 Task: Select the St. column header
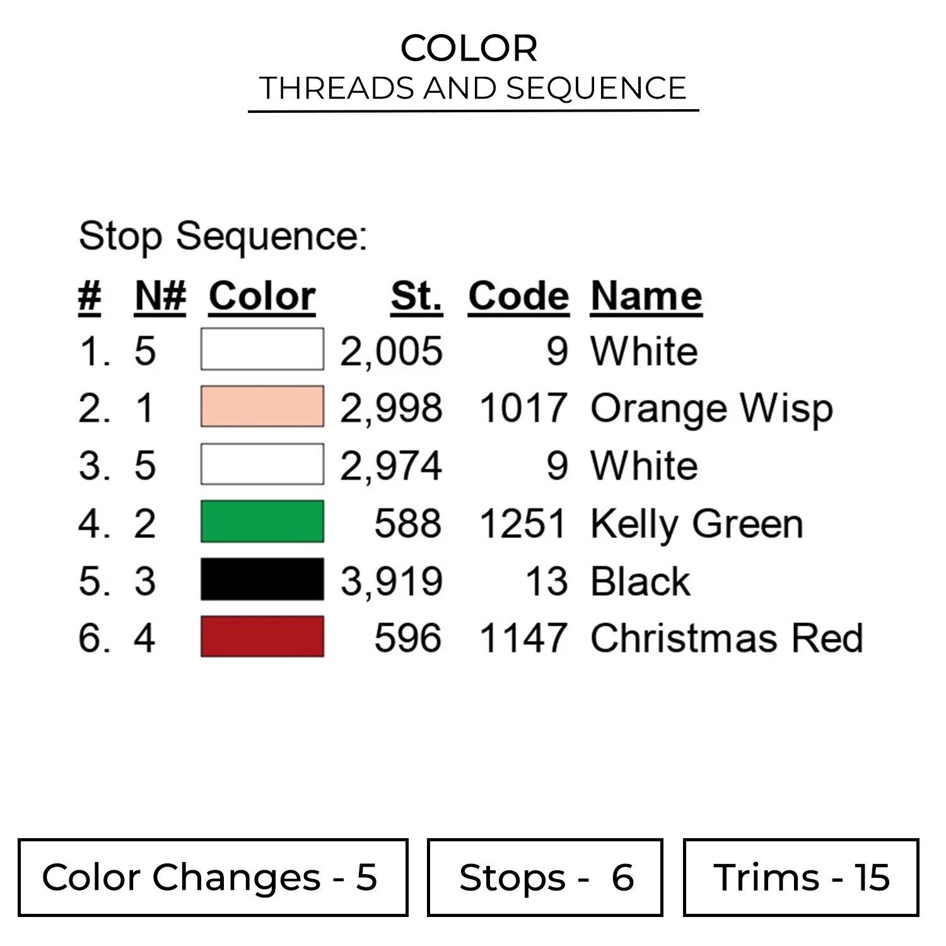click(416, 296)
